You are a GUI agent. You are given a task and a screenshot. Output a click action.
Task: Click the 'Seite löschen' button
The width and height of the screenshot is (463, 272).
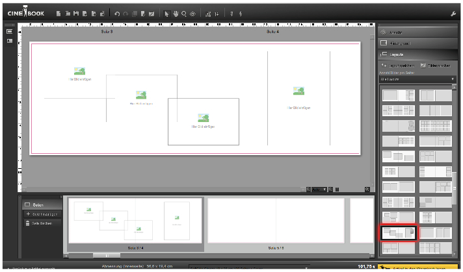[x=42, y=223]
